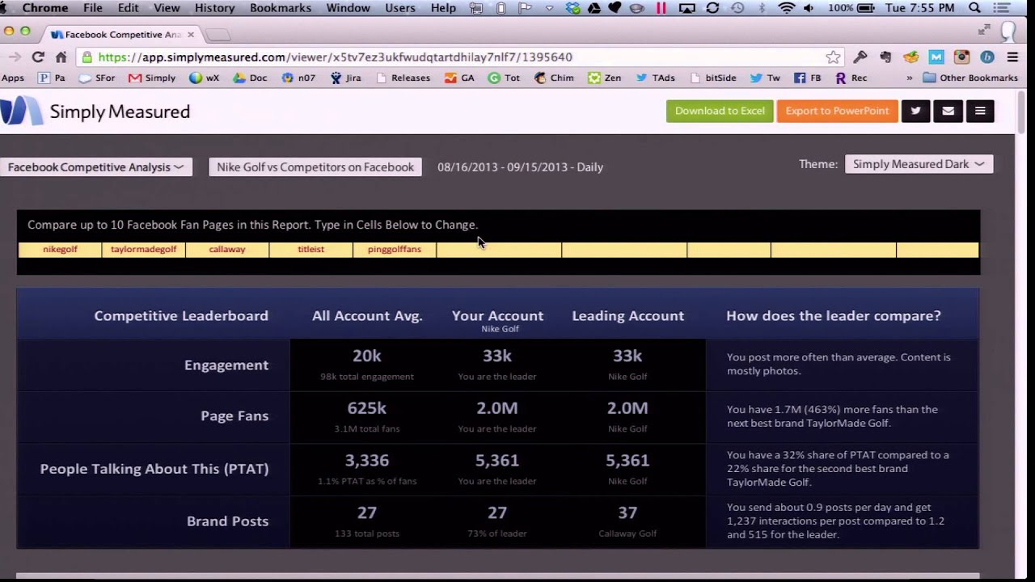
Task: Click Export to PowerPoint button
Action: pos(837,111)
